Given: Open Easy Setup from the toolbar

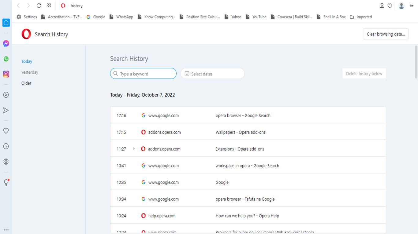Looking at the screenshot, I should (411, 5).
